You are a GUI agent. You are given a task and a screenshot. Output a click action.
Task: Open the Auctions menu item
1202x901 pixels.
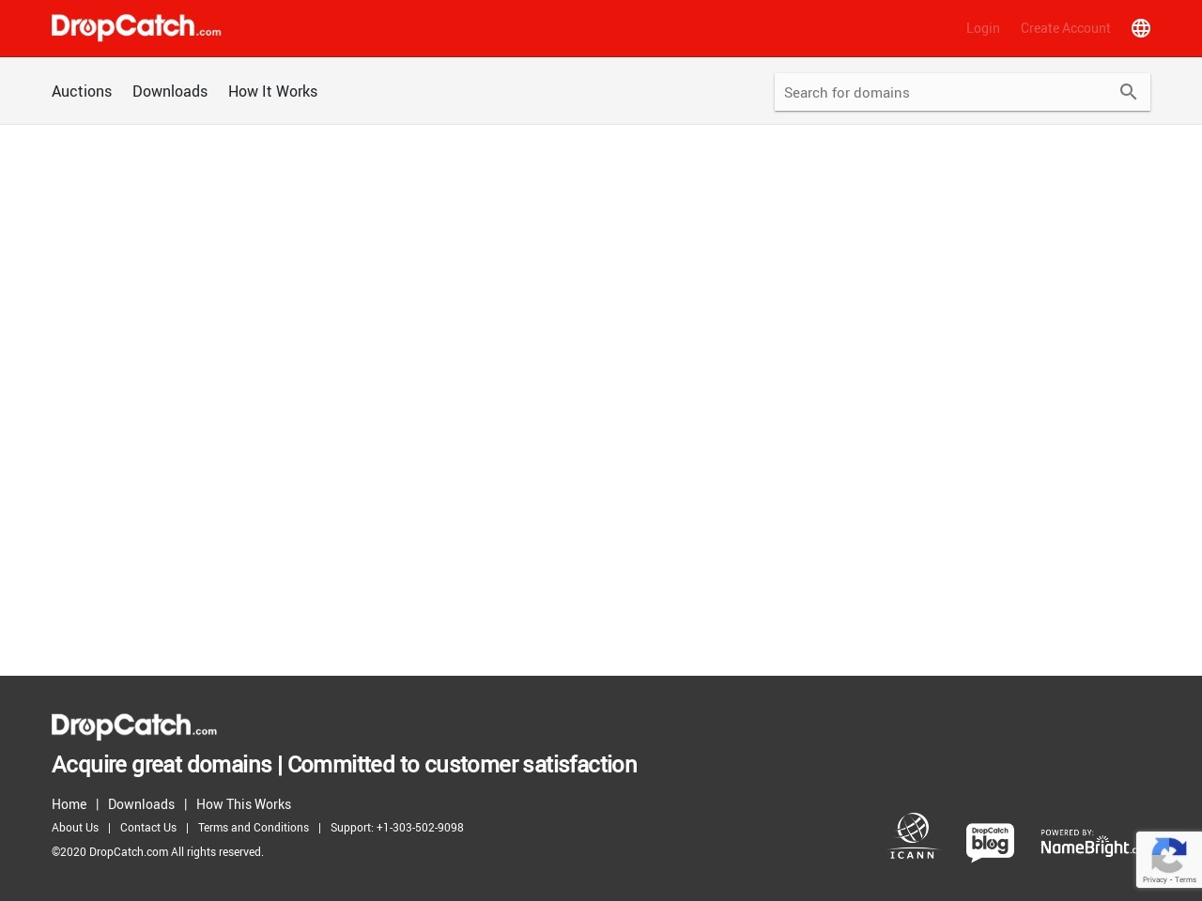pyautogui.click(x=82, y=91)
